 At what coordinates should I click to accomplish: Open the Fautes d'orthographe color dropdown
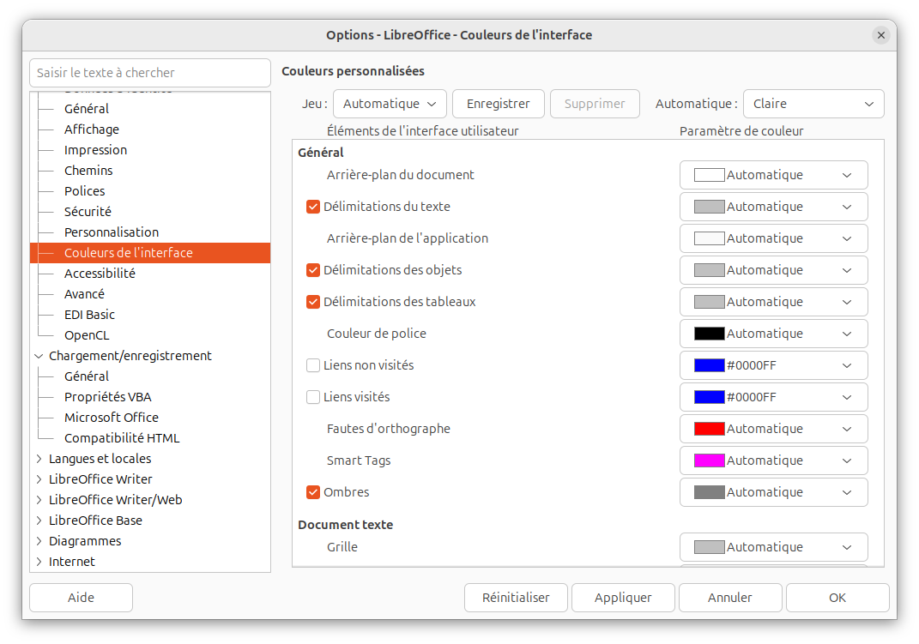(774, 429)
